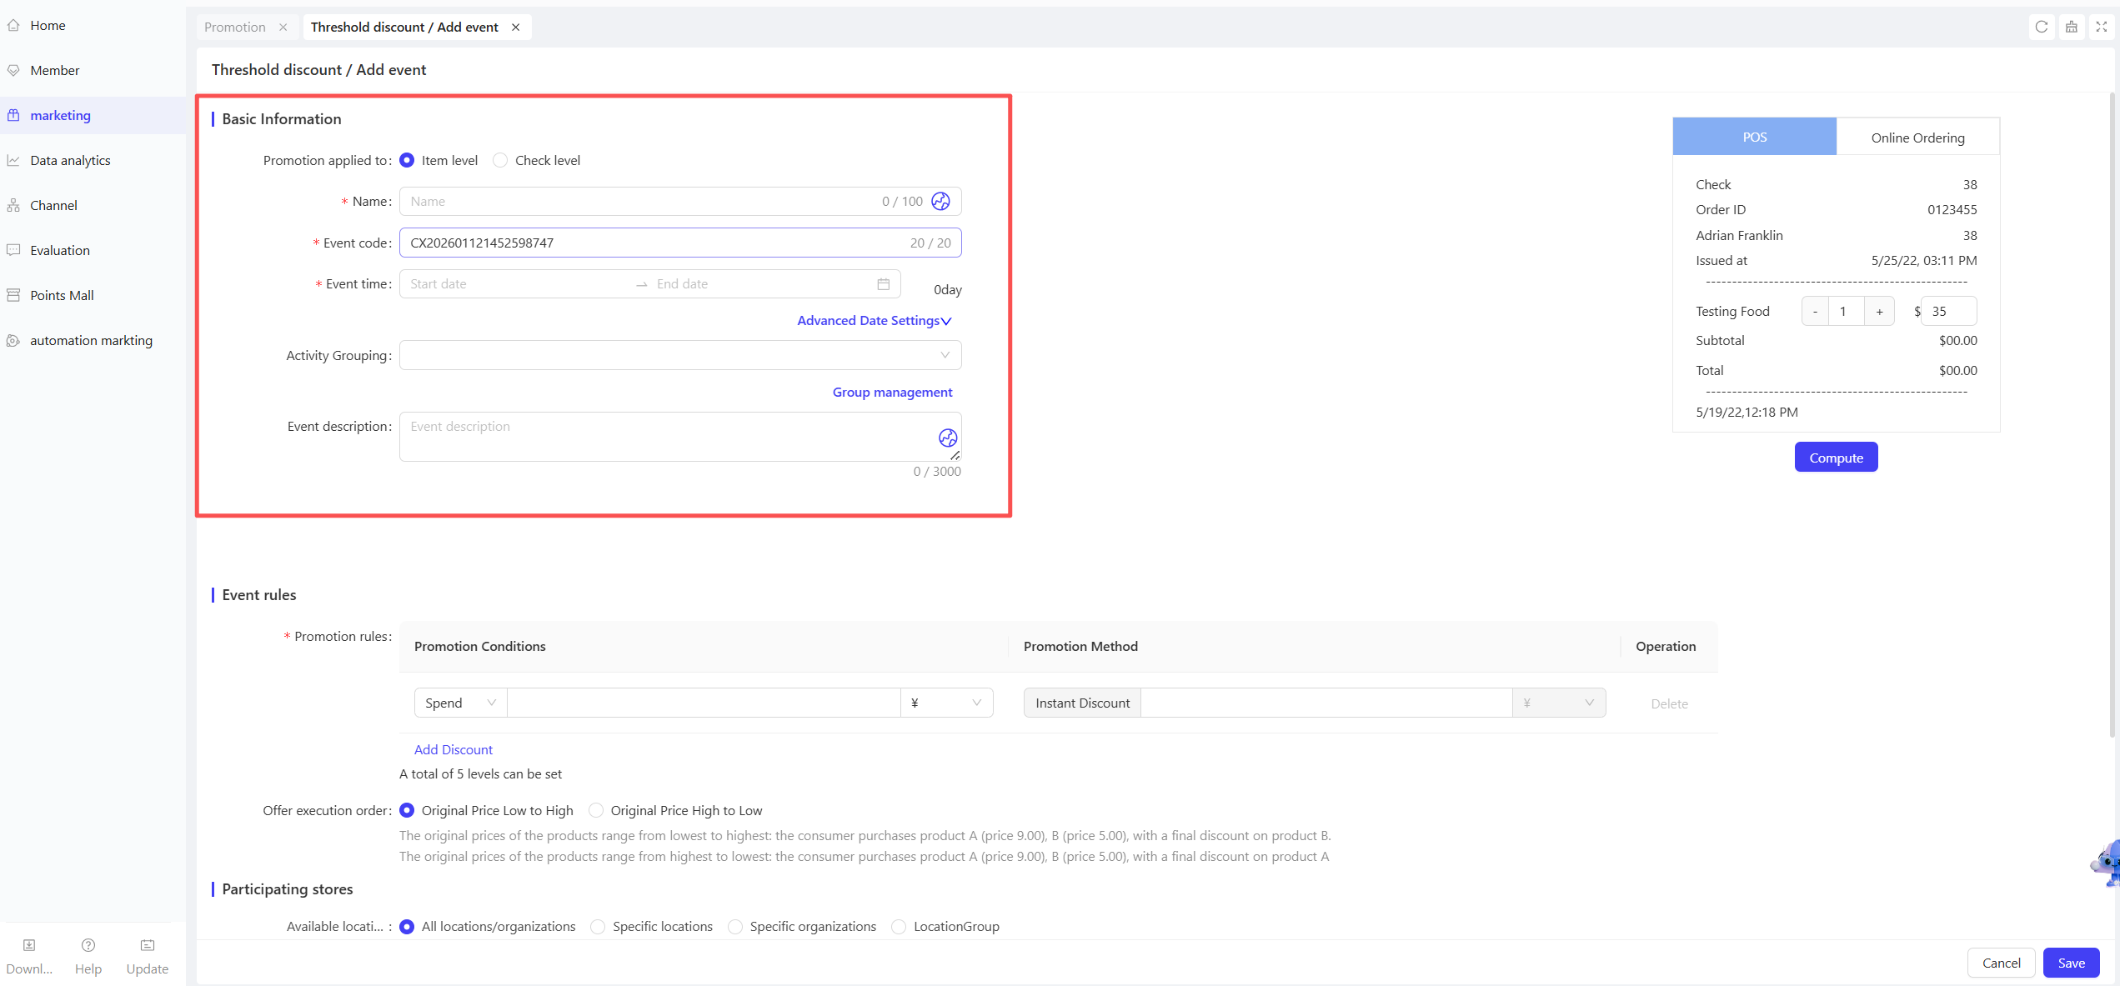Increase Testing Food quantity with plus

[x=1879, y=311]
